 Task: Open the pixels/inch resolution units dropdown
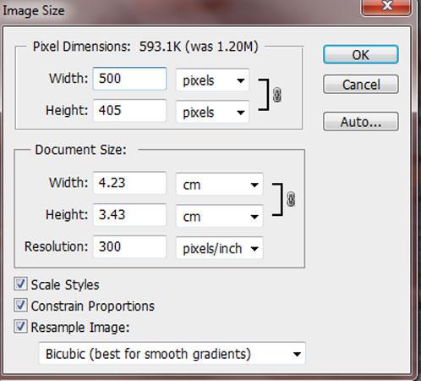click(x=220, y=248)
